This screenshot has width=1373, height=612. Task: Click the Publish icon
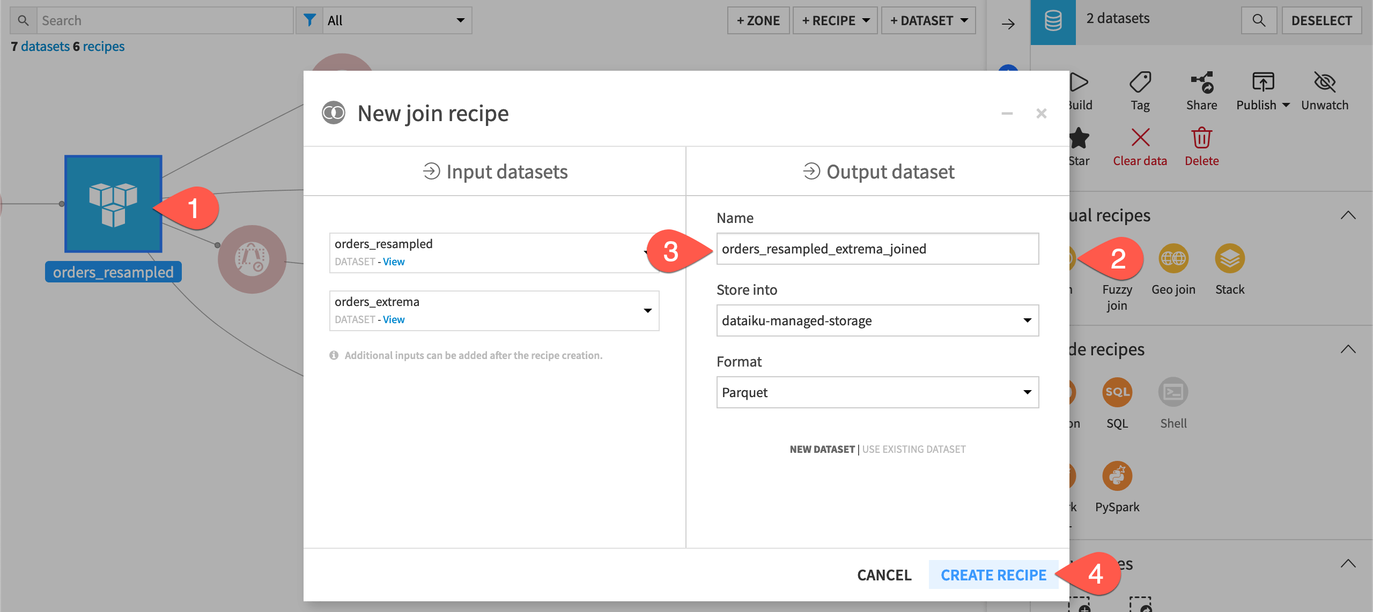point(1263,83)
